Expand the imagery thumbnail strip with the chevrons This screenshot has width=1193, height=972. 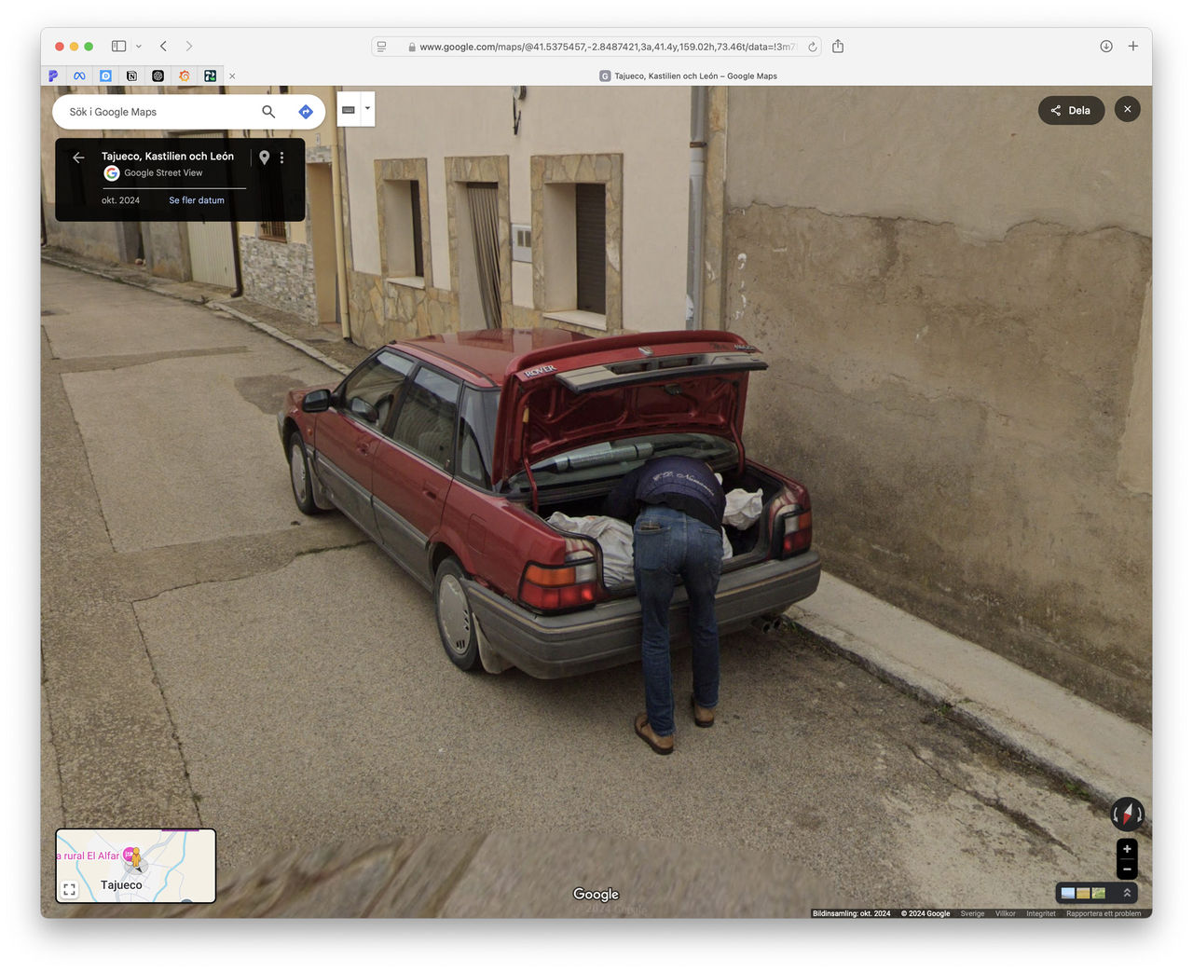pos(1127,893)
